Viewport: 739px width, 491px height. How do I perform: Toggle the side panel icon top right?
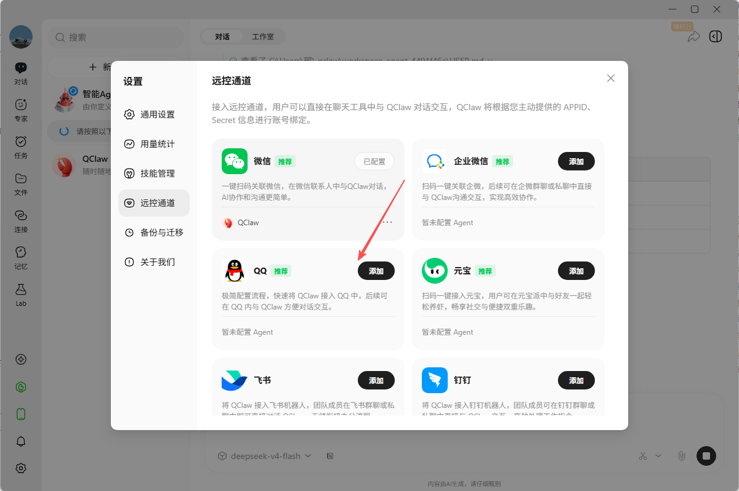[x=716, y=37]
